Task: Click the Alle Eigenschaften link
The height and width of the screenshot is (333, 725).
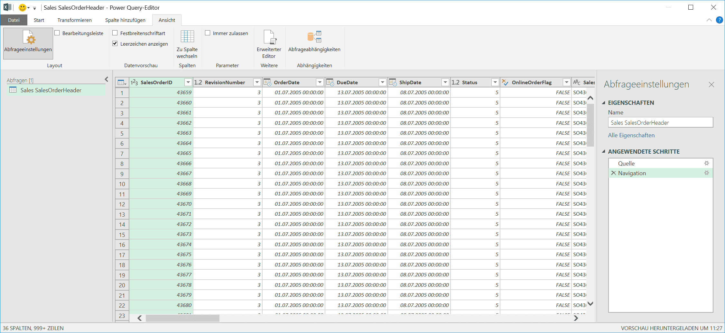Action: click(631, 135)
